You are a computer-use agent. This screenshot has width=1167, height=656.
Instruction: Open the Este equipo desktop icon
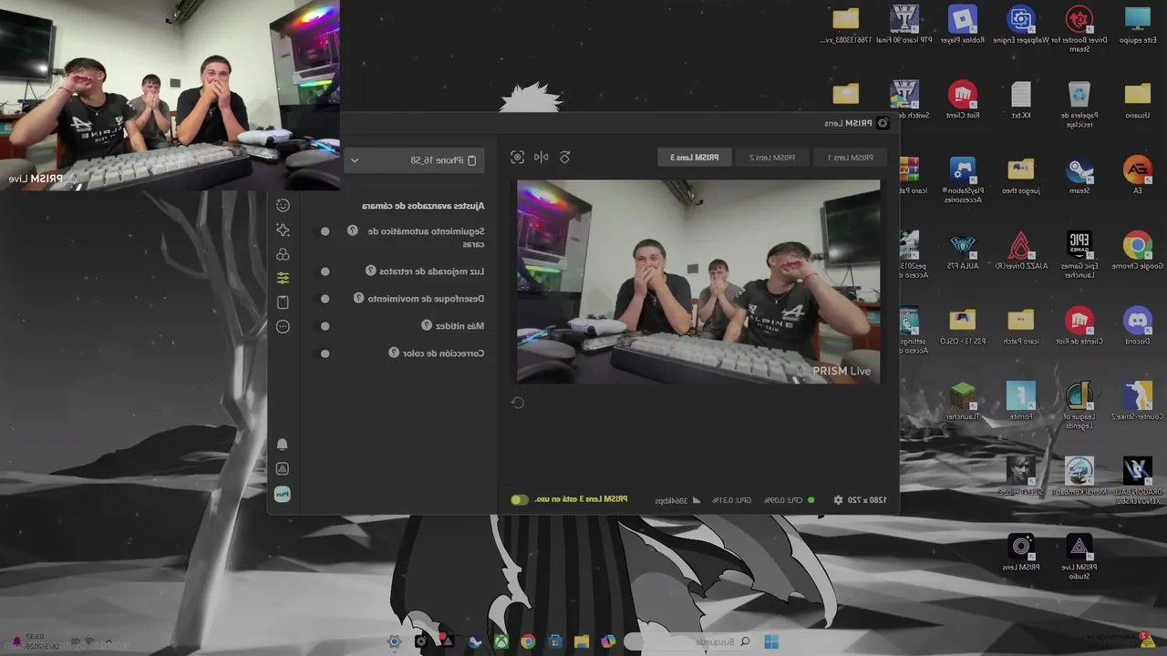(1137, 25)
